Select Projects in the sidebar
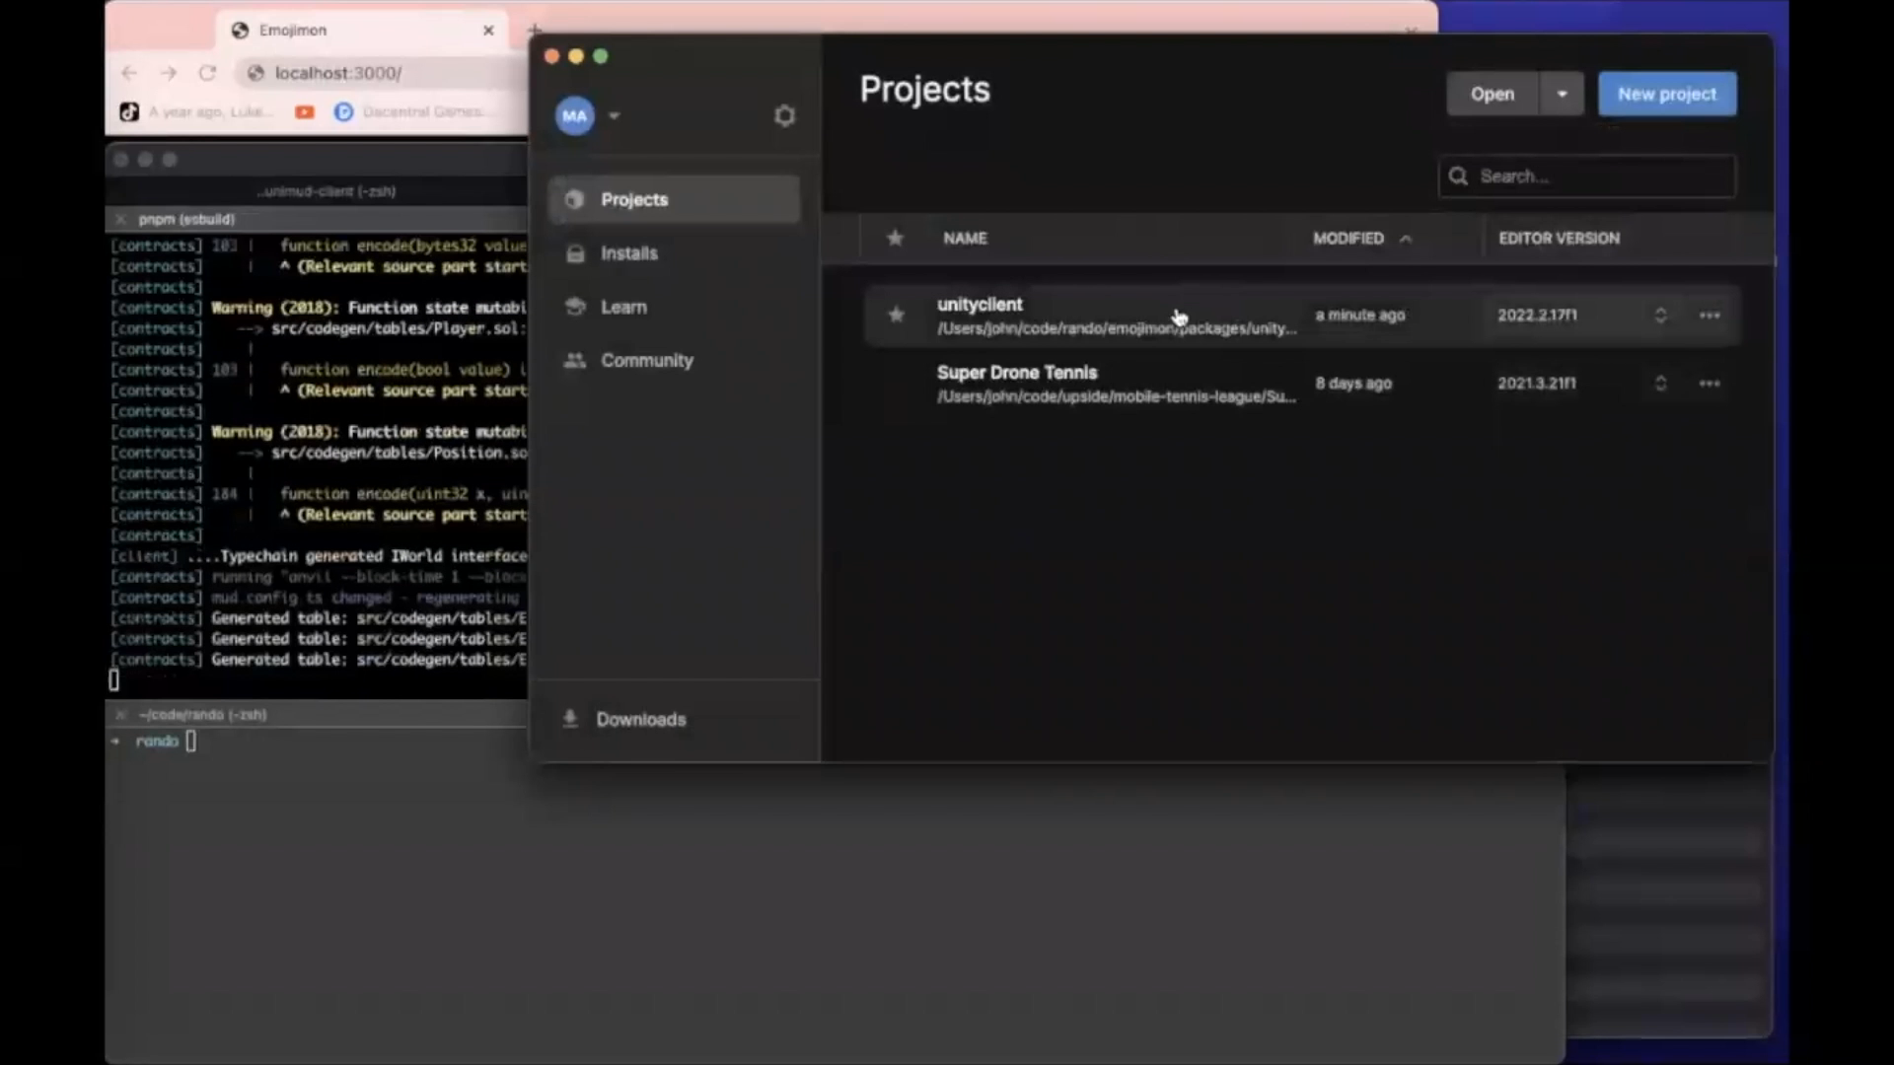 [x=675, y=199]
